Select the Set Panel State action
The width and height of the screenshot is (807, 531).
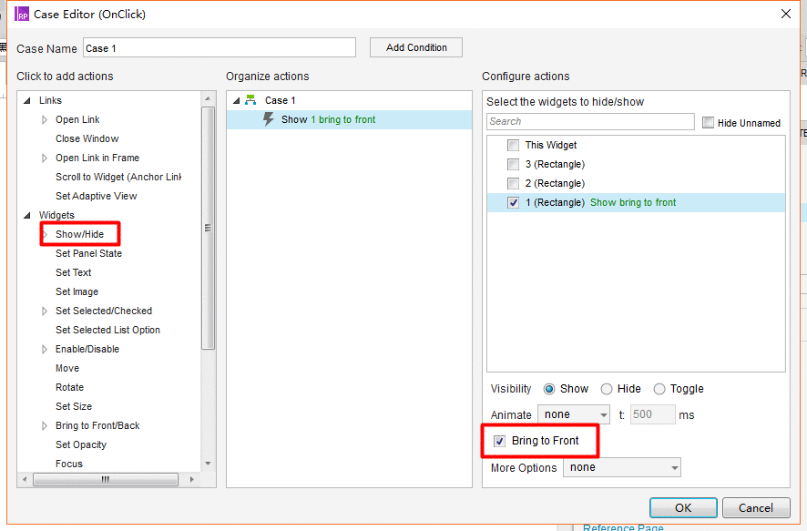(88, 253)
